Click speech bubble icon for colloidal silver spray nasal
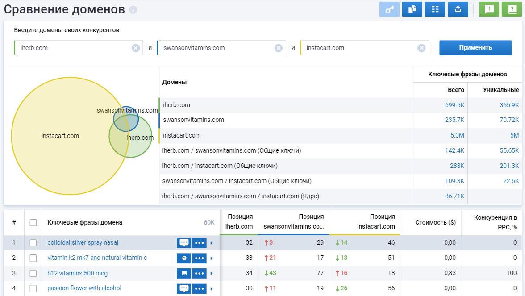 [x=184, y=243]
